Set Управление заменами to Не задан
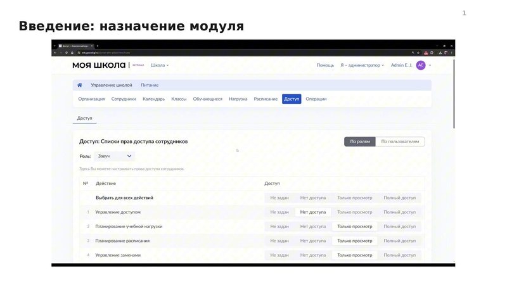 279,255
